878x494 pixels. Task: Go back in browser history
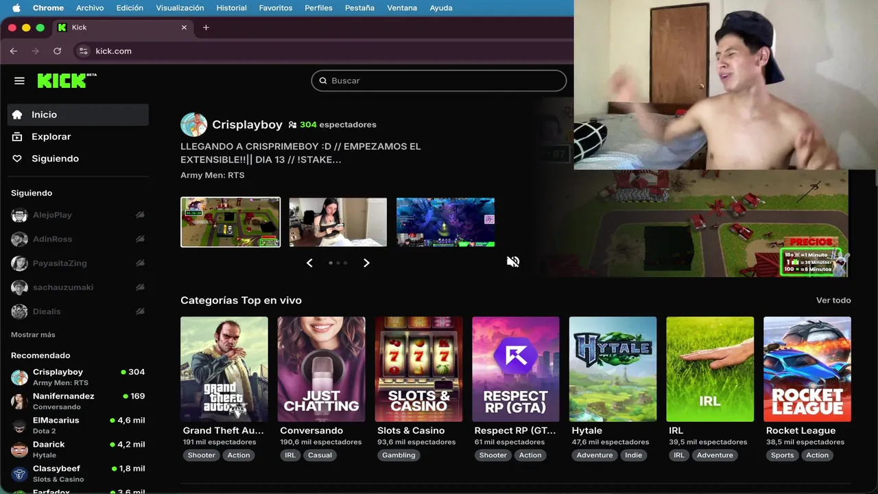[x=14, y=51]
